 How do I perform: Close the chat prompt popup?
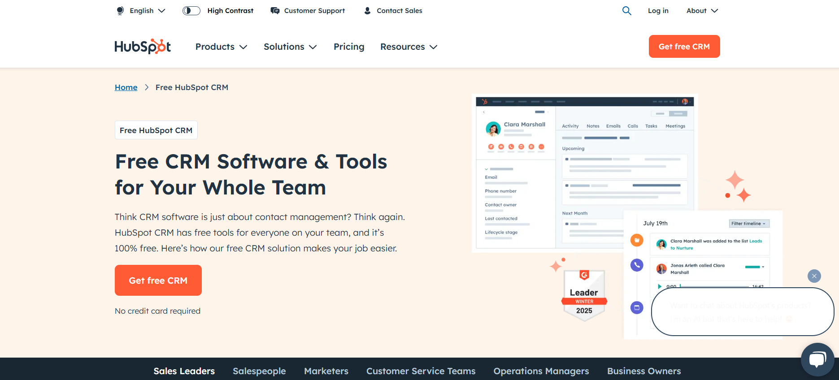[814, 276]
